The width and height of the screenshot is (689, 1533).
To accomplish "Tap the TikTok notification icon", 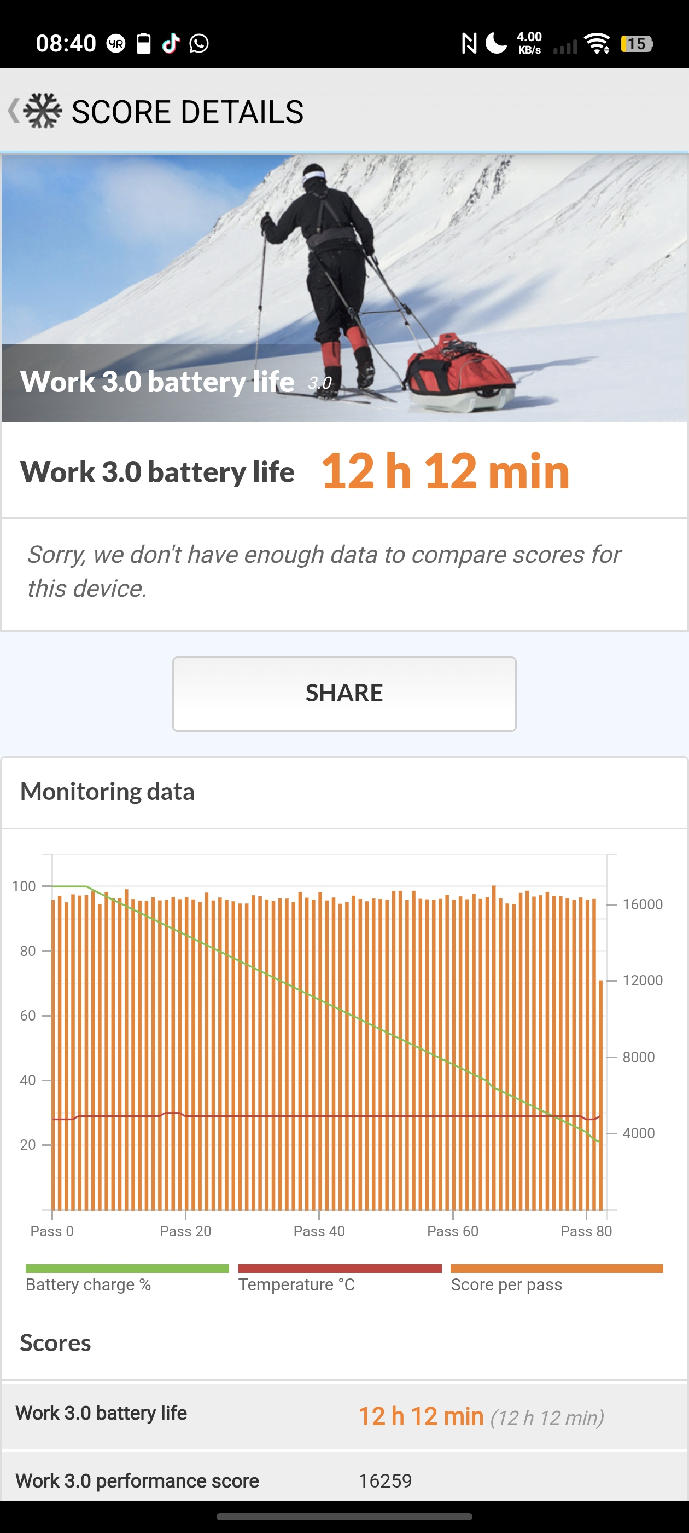I will (171, 43).
